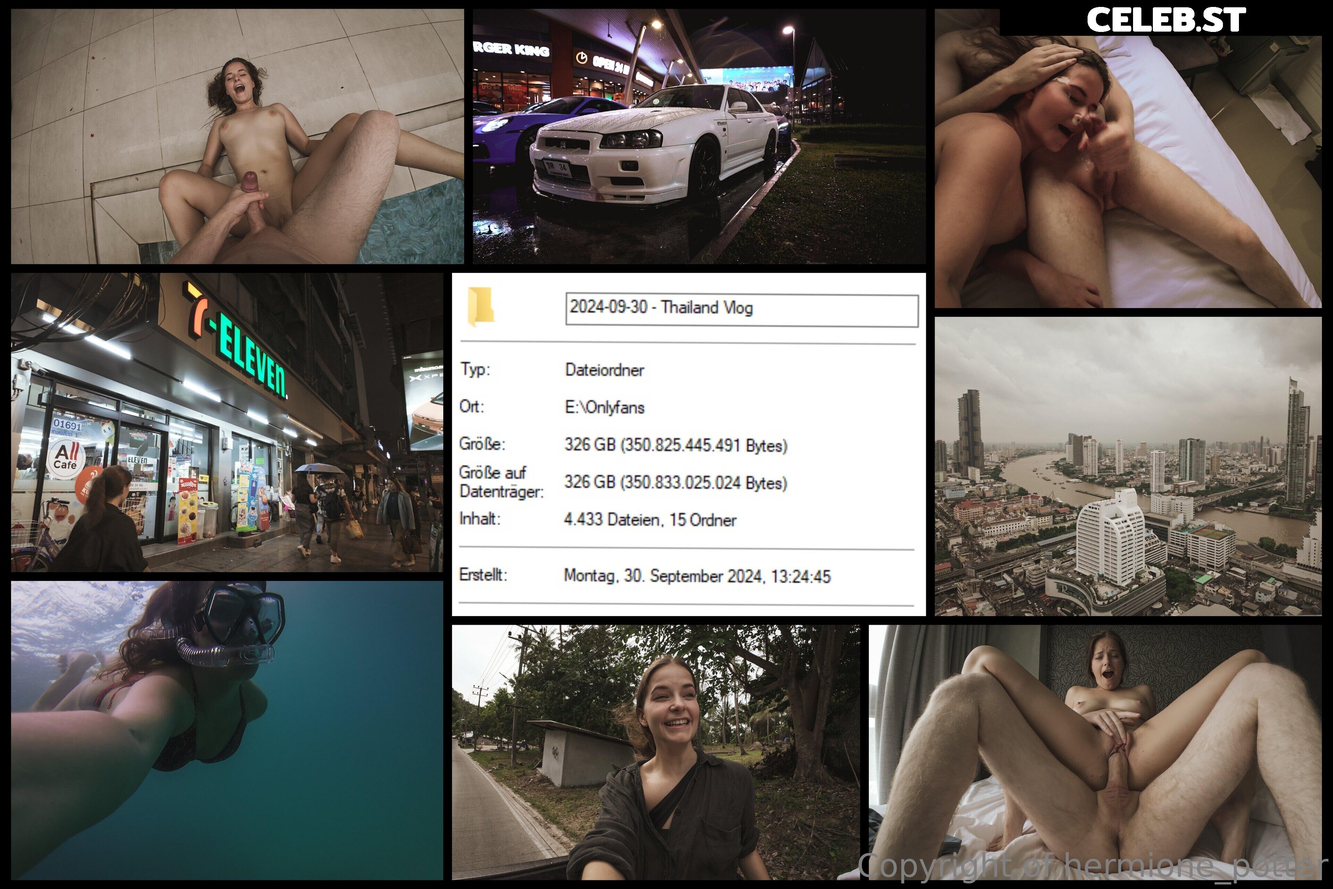Select the size on disk value '350.833.025.024 Bytes'

pyautogui.click(x=704, y=482)
